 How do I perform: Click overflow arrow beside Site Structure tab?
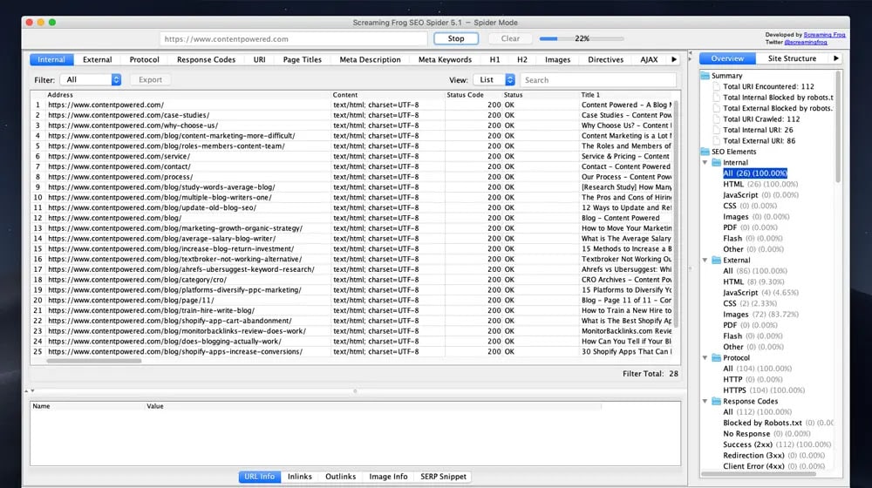(836, 58)
